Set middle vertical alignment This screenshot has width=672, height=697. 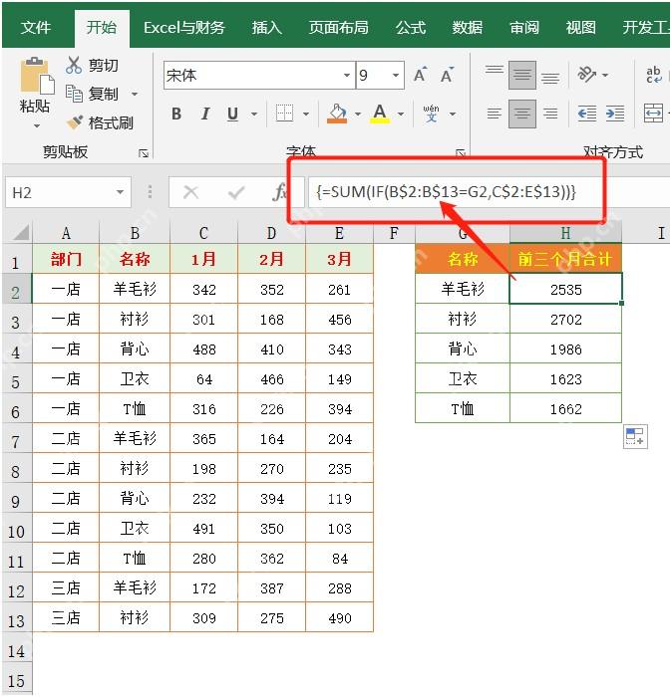click(522, 75)
